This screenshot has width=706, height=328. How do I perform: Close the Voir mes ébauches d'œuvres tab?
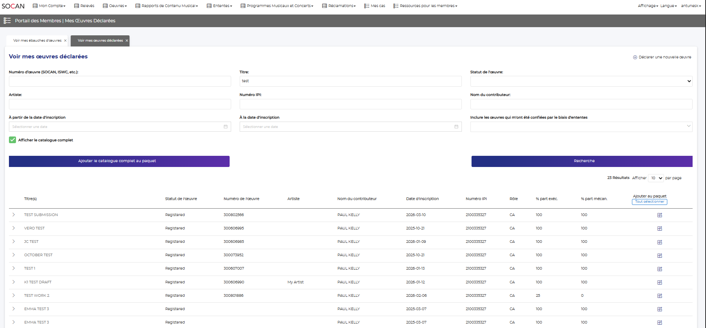[65, 41]
